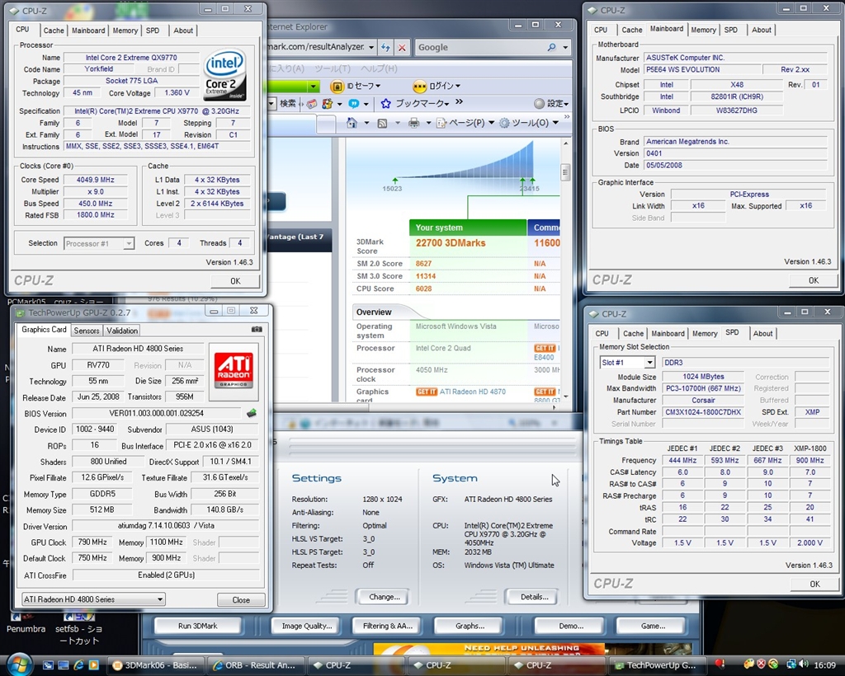Click the red stop loading icon

[x=401, y=47]
